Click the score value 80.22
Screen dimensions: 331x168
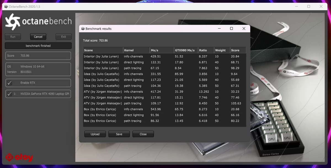click(235, 121)
